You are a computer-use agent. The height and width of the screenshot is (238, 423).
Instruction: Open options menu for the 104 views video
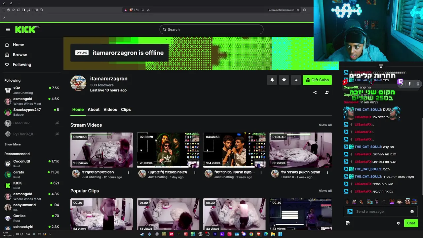261,173
